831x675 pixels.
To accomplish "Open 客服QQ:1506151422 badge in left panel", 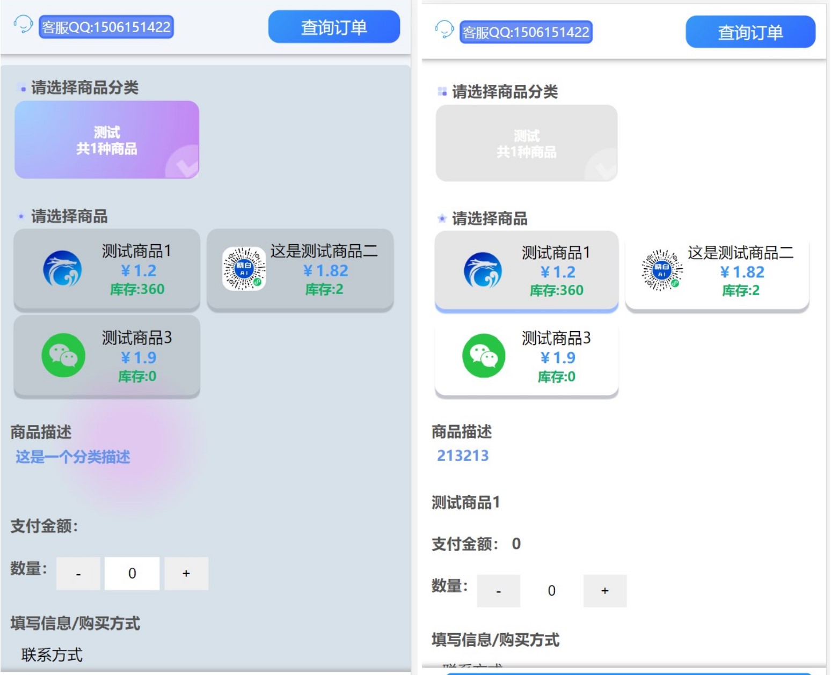I will (106, 27).
